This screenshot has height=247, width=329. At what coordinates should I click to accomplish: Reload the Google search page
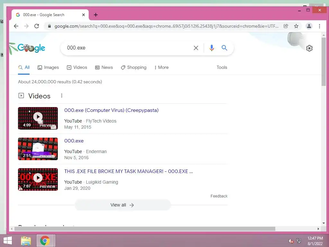[37, 26]
